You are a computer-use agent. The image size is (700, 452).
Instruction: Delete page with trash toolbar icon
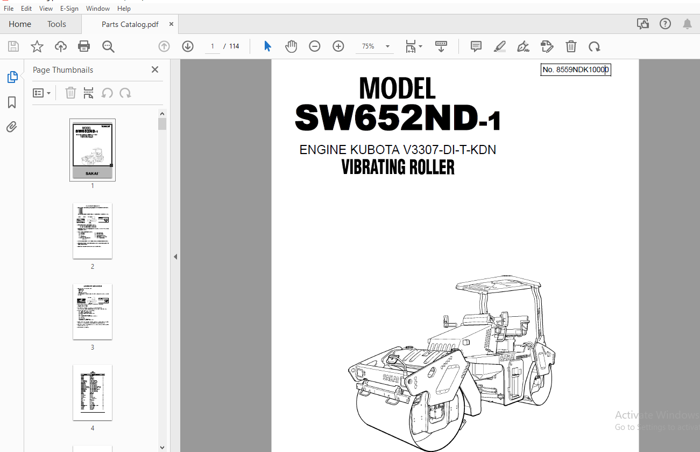571,46
